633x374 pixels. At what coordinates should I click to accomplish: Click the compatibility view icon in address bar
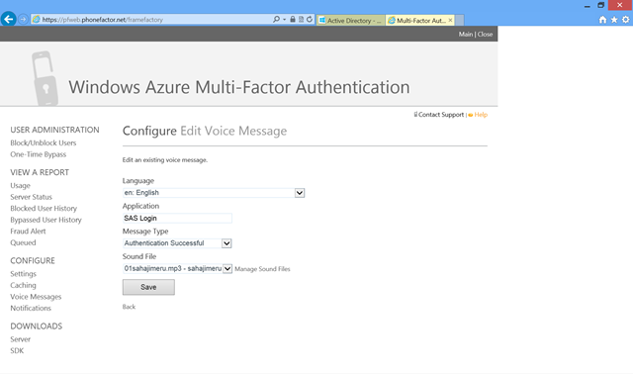pos(301,20)
